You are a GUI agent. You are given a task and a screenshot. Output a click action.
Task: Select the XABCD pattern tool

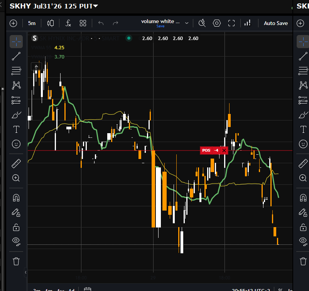coord(16,85)
